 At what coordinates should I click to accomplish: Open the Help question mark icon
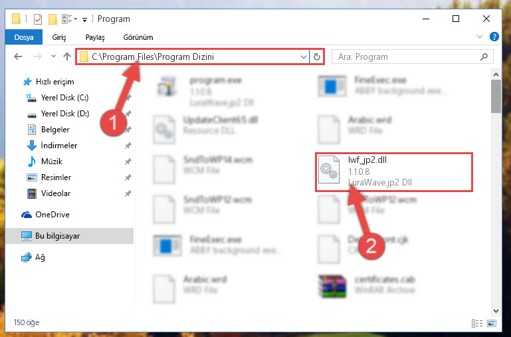coord(494,37)
